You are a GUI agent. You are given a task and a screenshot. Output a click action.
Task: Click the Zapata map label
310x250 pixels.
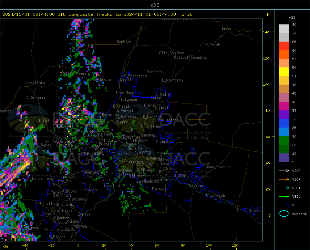click(84, 214)
